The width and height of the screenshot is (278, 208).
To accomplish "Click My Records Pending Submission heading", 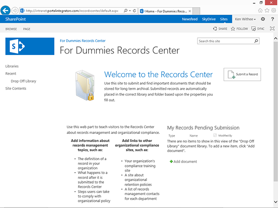I will pyautogui.click(x=203, y=128).
